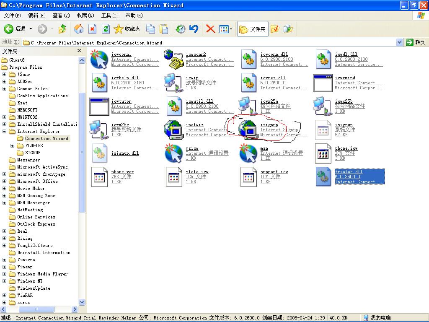Click the support.icw file name
The image size is (429, 322).
[274, 171]
